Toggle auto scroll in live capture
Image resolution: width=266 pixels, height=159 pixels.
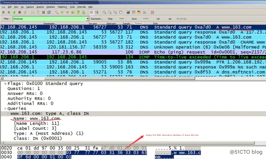pyautogui.click(x=97, y=12)
